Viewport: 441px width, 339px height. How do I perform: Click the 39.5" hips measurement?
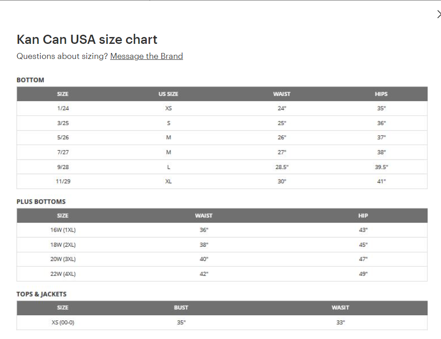381,167
